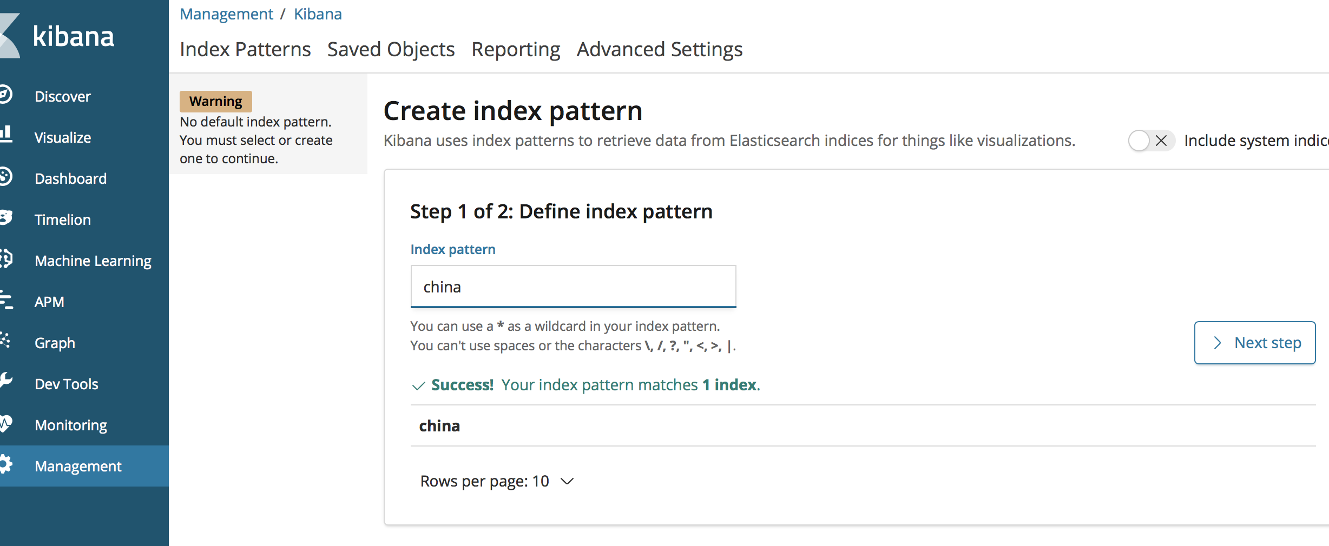Screen dimensions: 1329x546
Task: Click the Monitoring heartbeat icon
Action: 5,423
